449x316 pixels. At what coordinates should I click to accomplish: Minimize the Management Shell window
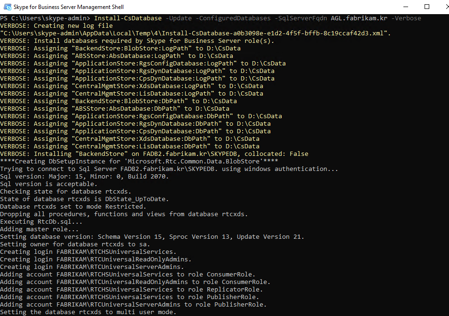coord(405,7)
